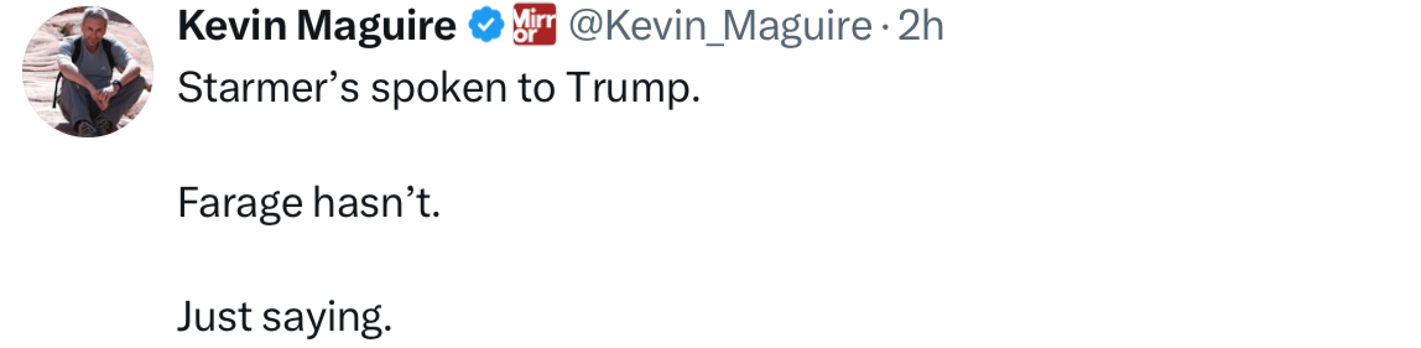Click the 2h timestamp

click(921, 26)
